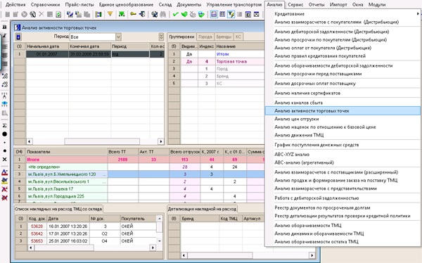The height and width of the screenshot is (263, 422).
Task: Switch to the Города tab
Action: pos(205,37)
